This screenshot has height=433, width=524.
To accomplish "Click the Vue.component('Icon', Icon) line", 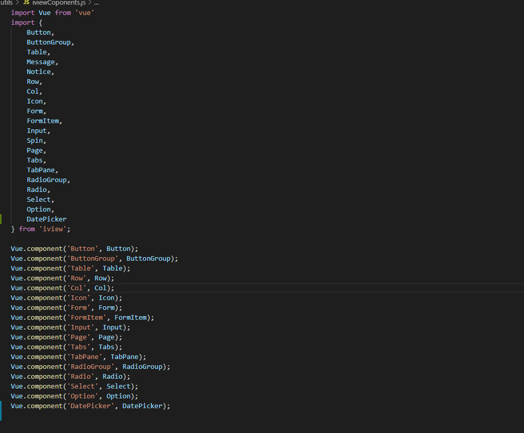I will click(66, 298).
